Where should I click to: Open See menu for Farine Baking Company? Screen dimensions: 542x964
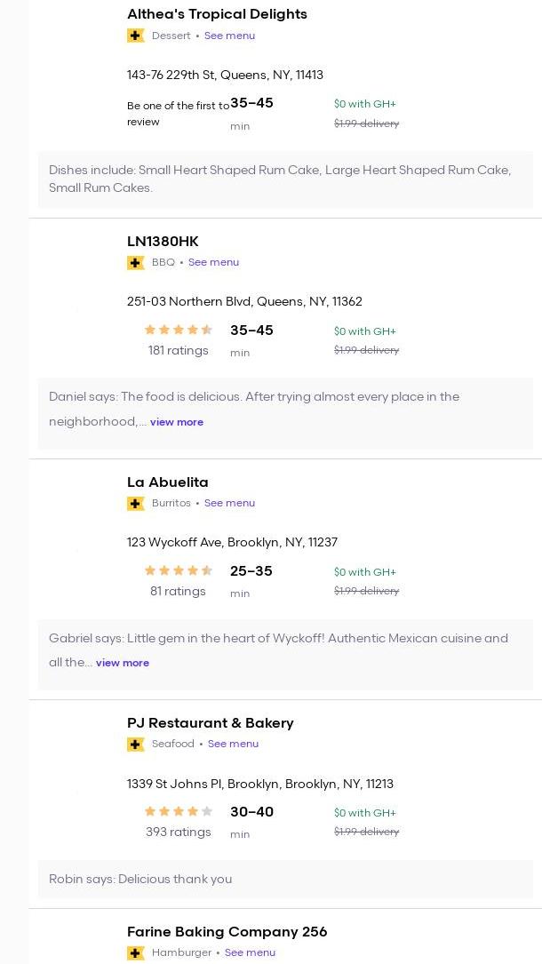(250, 952)
